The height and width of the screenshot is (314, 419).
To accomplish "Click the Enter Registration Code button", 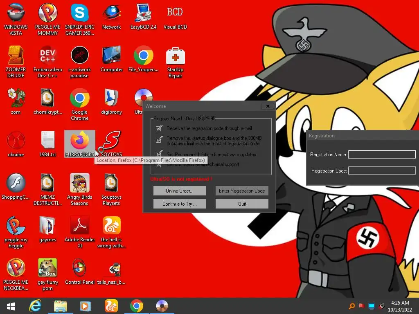I will [242, 191].
